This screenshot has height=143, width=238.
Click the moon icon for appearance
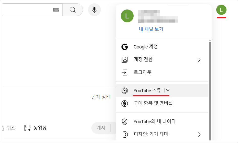125,135
